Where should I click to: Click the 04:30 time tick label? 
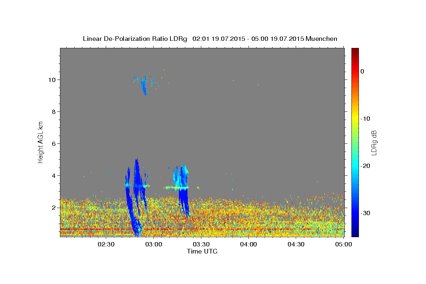point(296,244)
